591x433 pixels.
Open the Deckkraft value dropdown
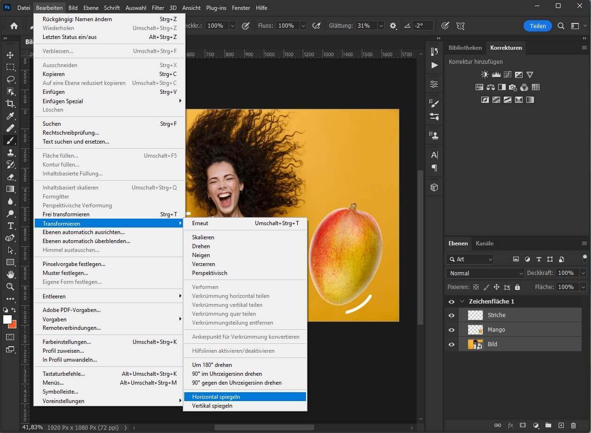[x=583, y=273]
